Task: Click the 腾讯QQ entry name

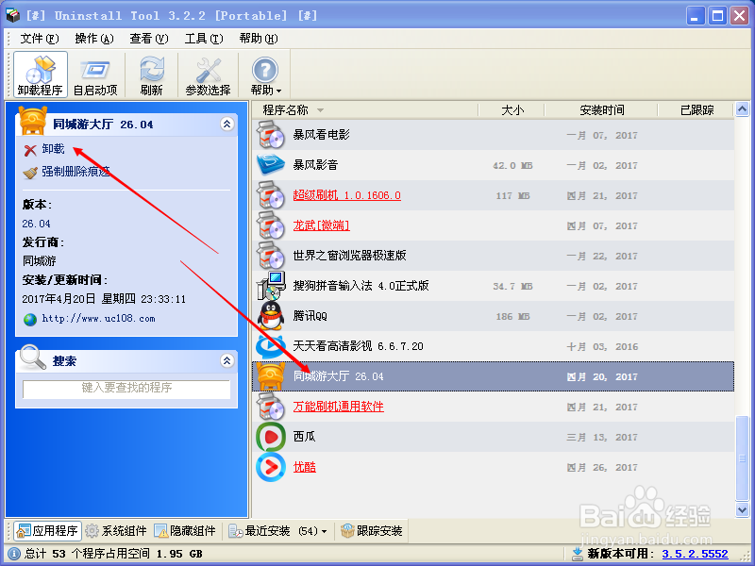Action: click(x=310, y=316)
